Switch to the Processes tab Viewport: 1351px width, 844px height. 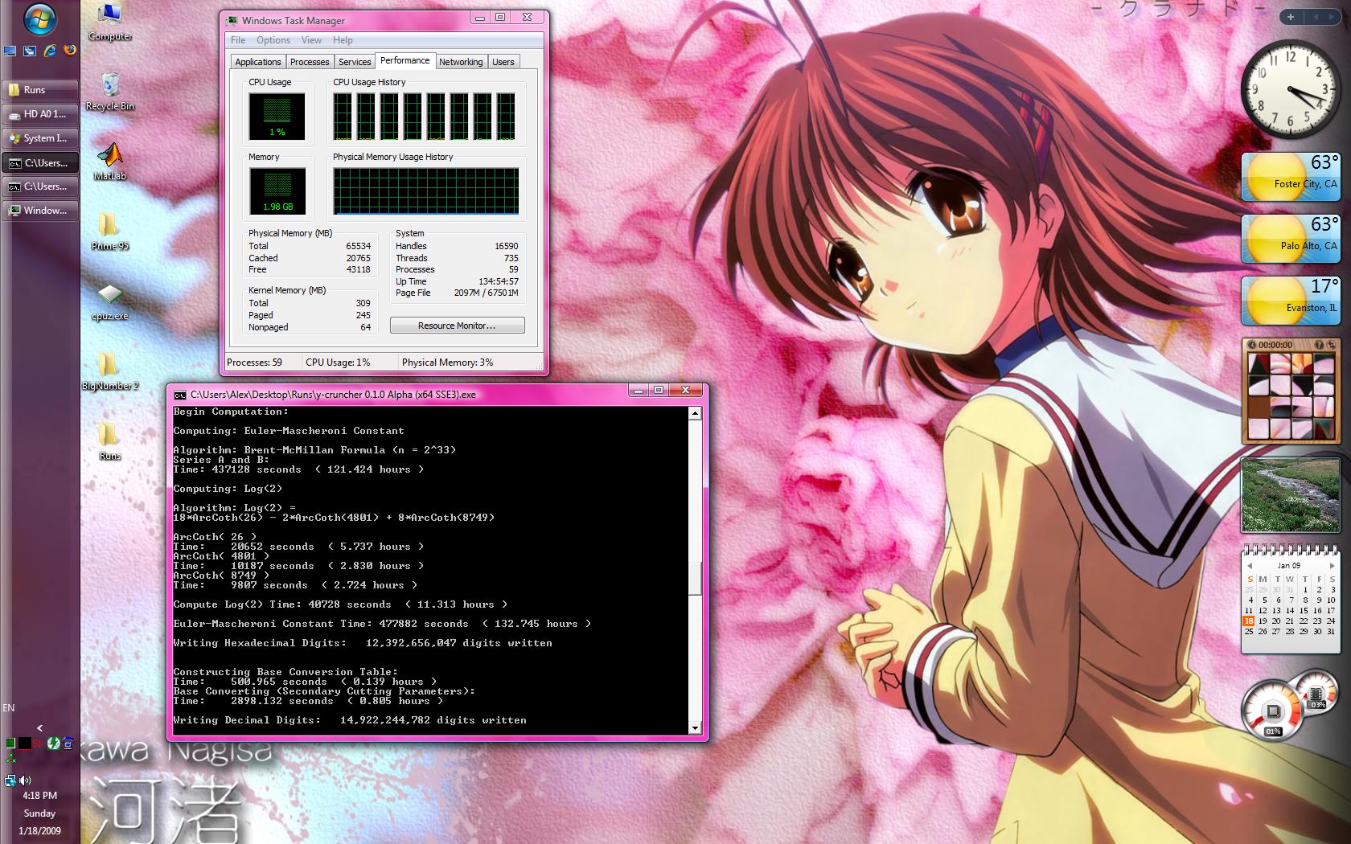310,62
